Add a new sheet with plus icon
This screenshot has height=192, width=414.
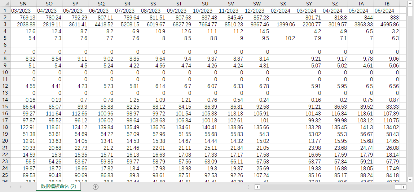[x=96, y=187]
